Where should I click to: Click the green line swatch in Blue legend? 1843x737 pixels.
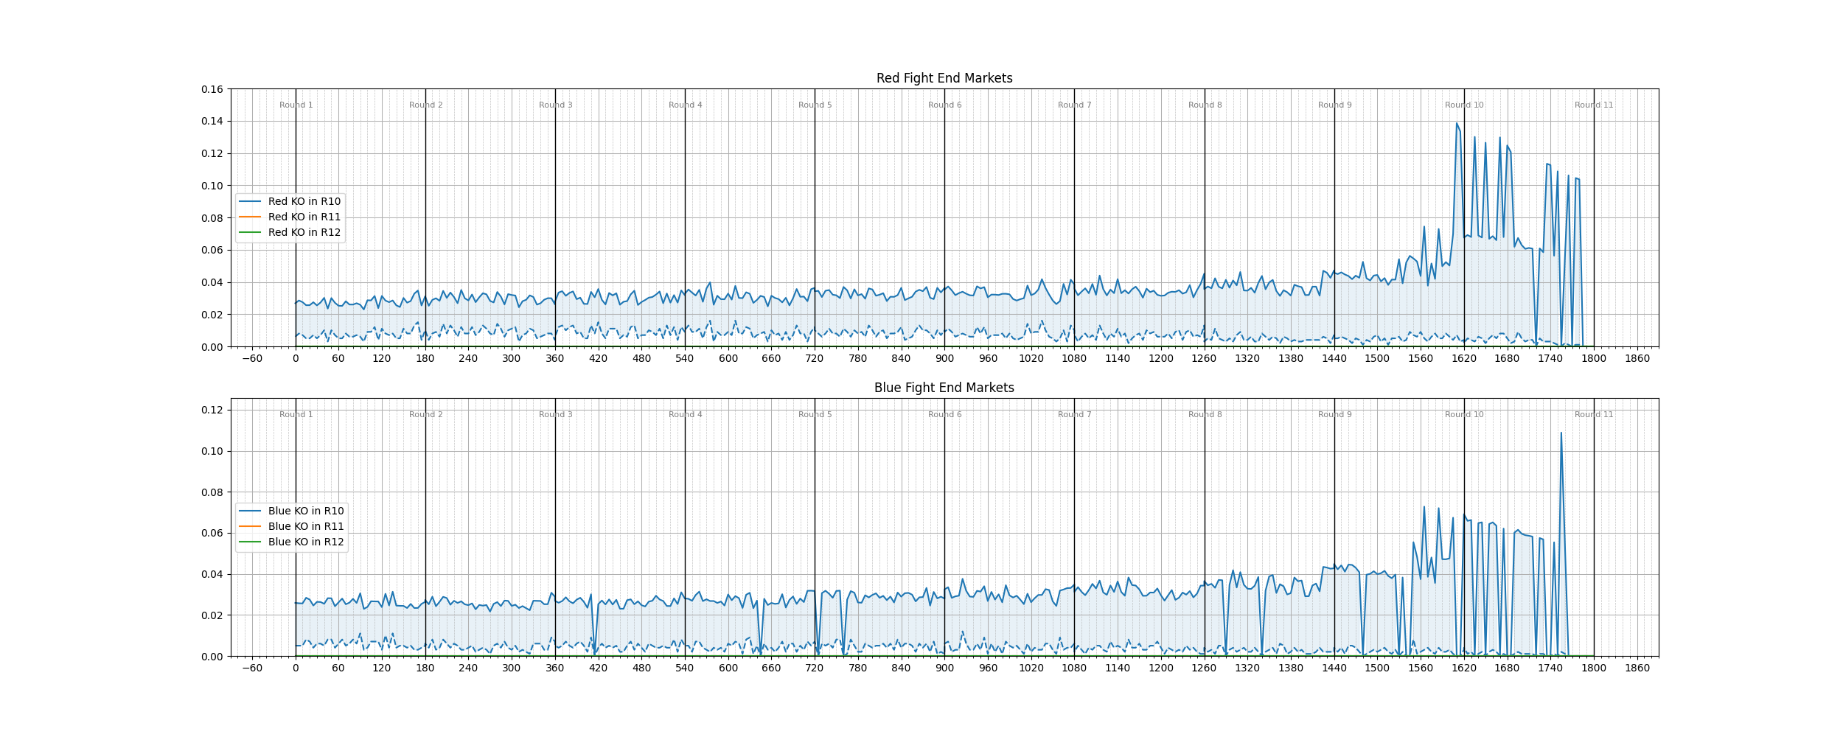250,542
